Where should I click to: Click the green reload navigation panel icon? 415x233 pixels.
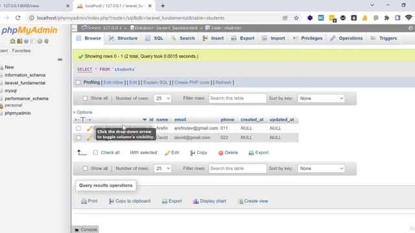pos(46,41)
